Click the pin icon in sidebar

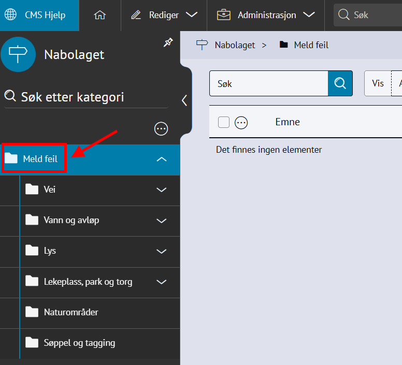pos(168,43)
